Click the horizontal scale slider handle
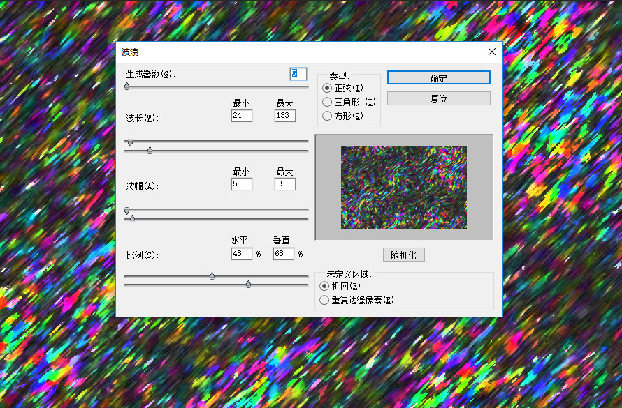 click(212, 275)
